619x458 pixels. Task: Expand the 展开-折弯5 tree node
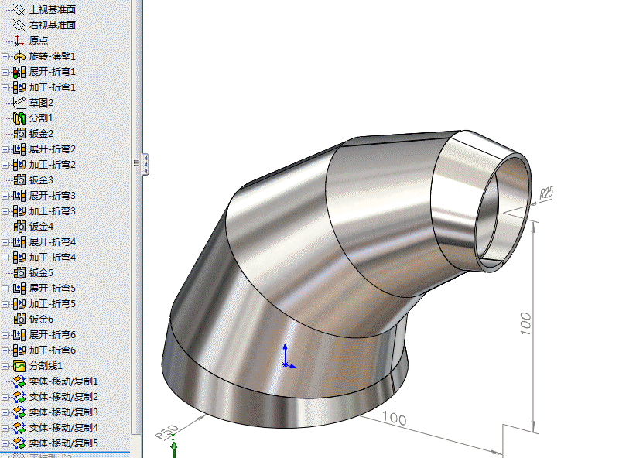5,289
